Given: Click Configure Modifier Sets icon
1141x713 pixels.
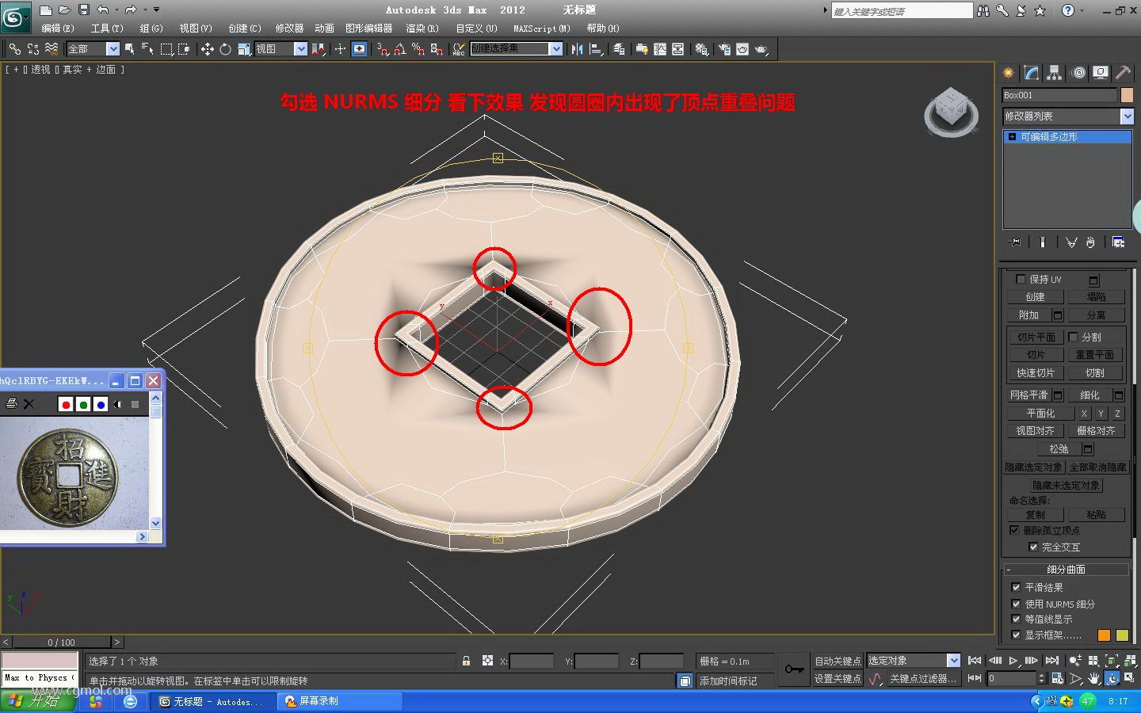Looking at the screenshot, I should 1118,242.
